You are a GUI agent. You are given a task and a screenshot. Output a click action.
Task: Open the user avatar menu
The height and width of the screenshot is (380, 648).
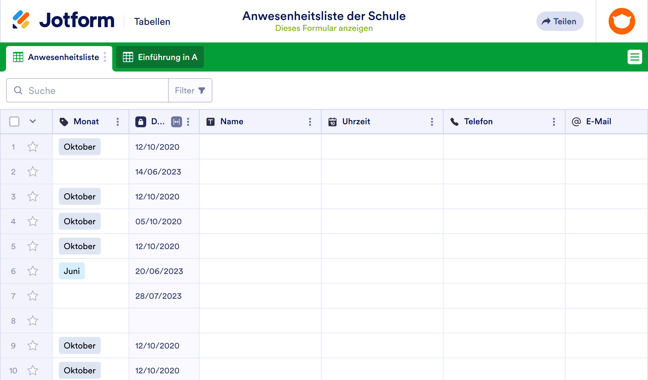click(x=622, y=21)
